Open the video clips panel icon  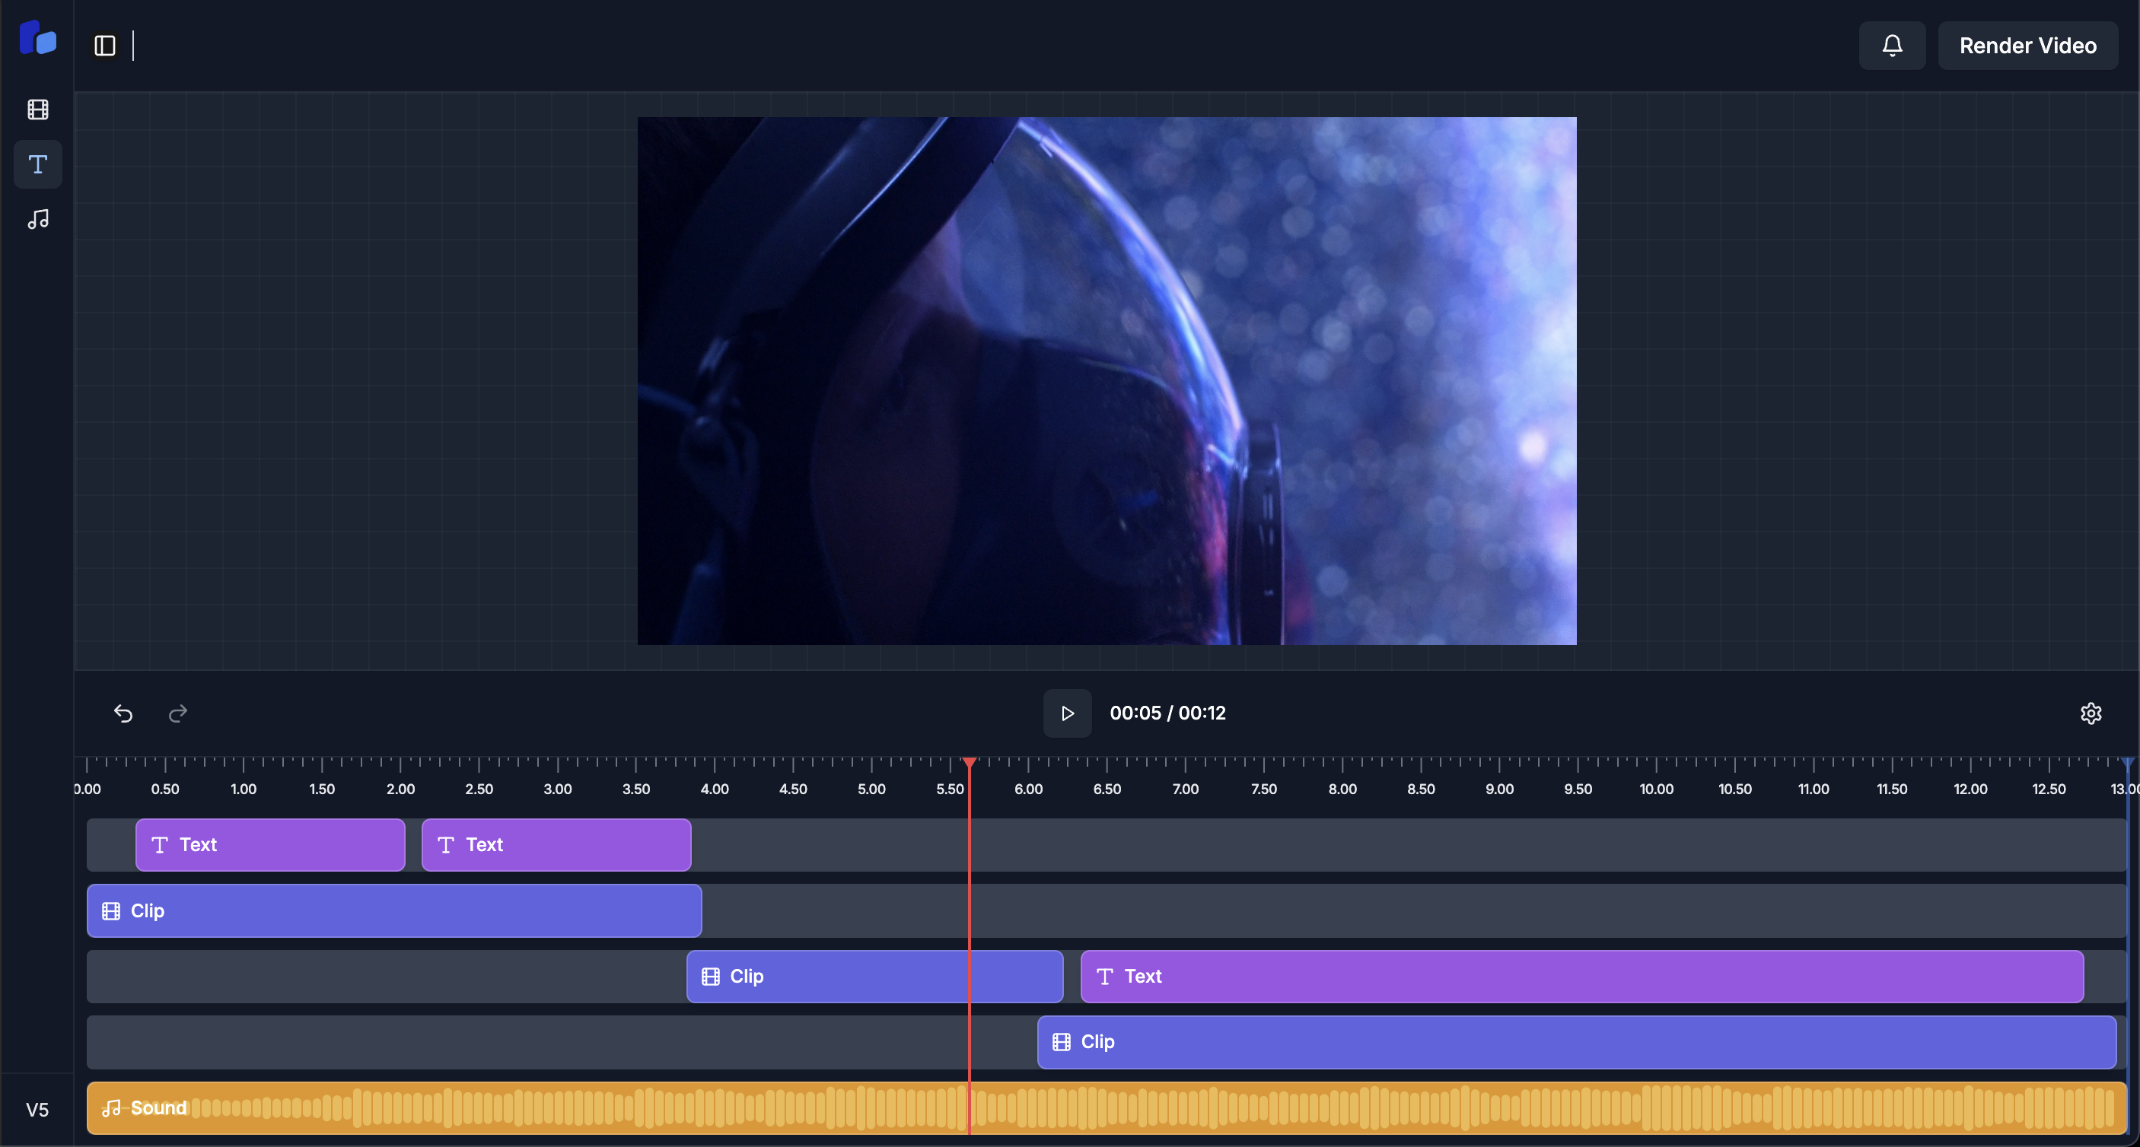point(37,110)
